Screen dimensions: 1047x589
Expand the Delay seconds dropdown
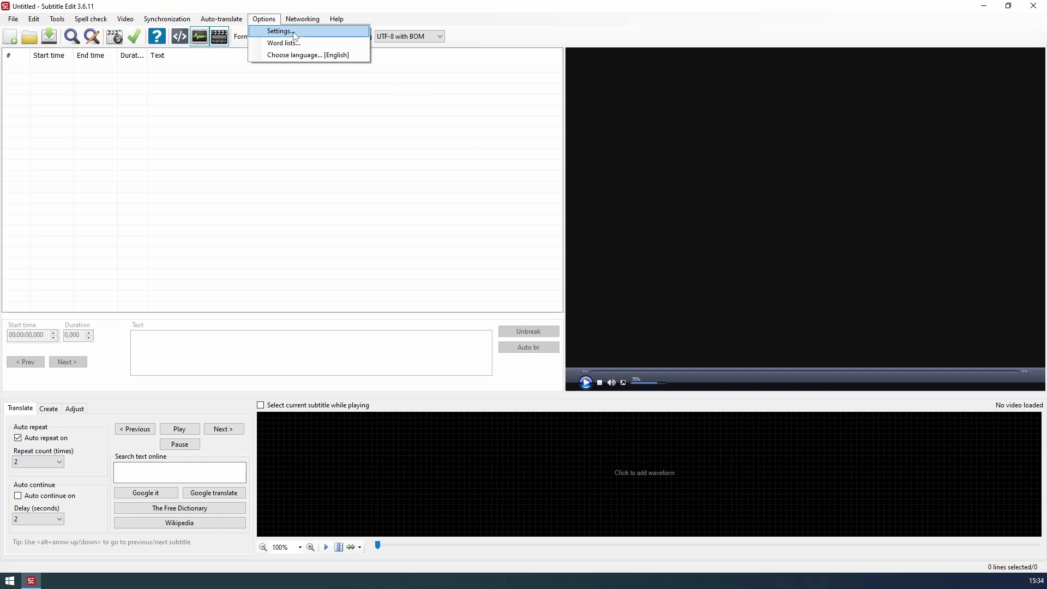click(x=38, y=519)
